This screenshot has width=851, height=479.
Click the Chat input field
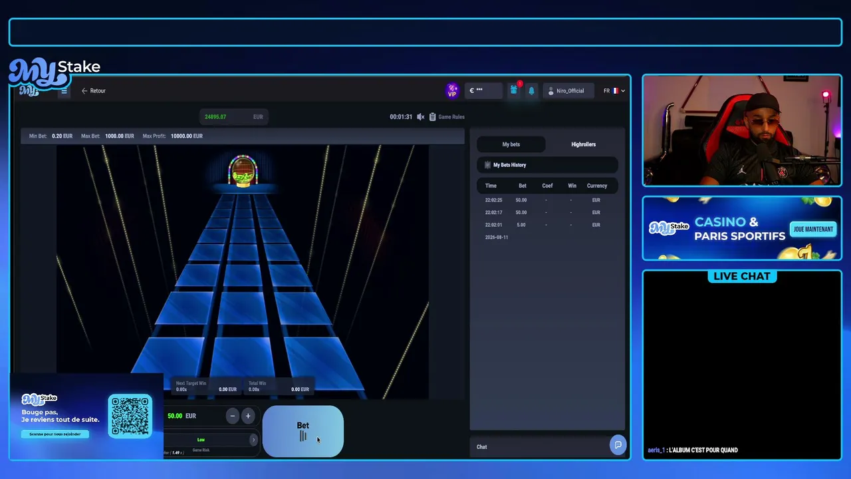tap(539, 447)
